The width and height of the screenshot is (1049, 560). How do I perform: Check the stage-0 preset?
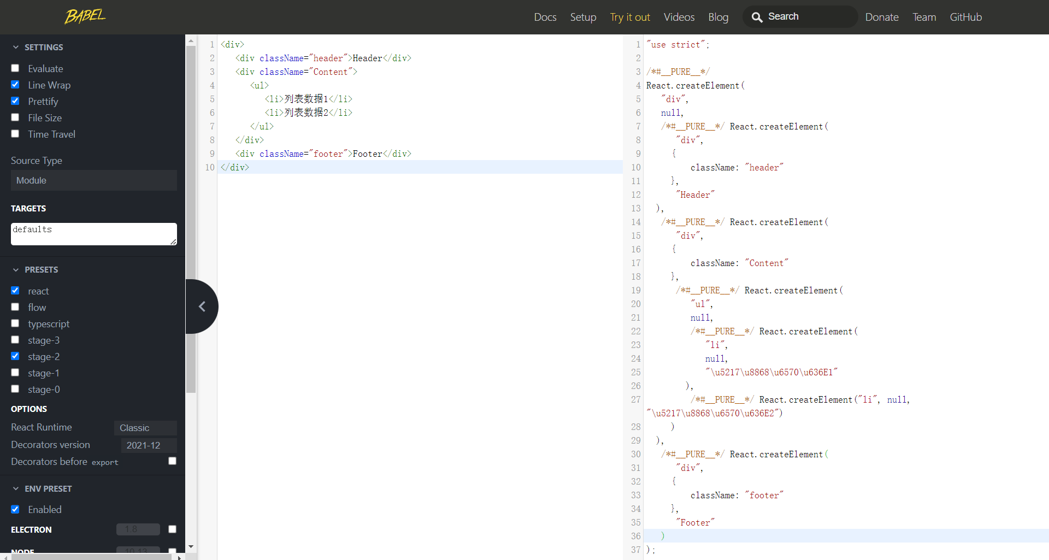[x=15, y=389]
